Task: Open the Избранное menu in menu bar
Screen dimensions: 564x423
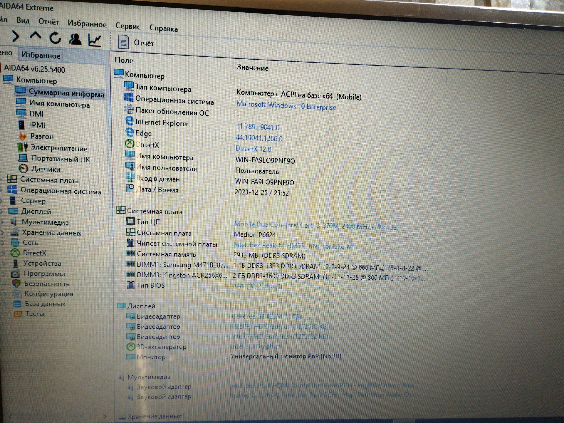Action: pyautogui.click(x=87, y=23)
